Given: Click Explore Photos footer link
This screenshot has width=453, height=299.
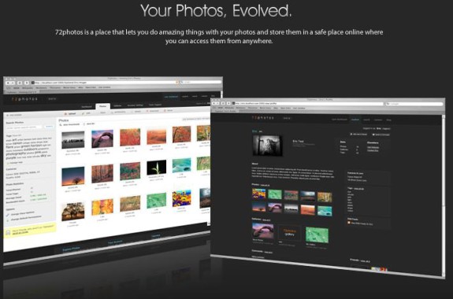Looking at the screenshot, I should click(71, 249).
